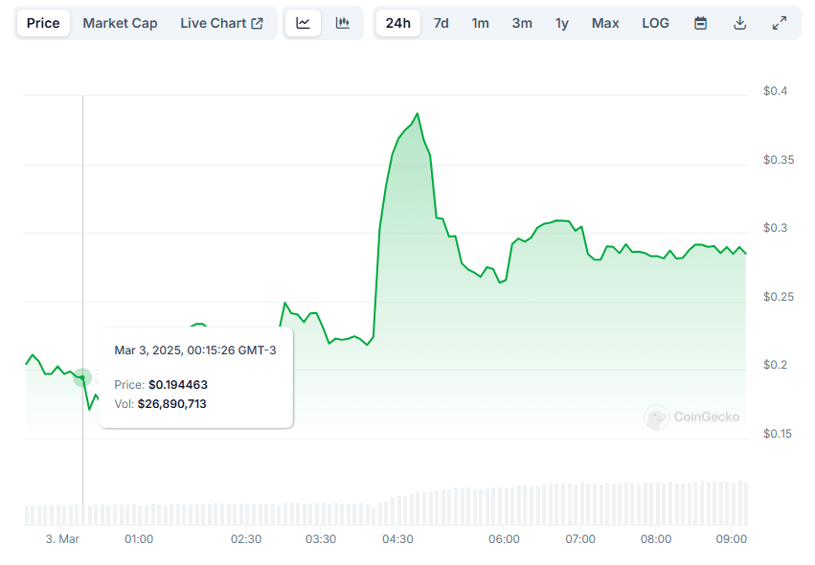This screenshot has width=815, height=565.
Task: Click the highlighted data point on the chart
Action: (82, 378)
